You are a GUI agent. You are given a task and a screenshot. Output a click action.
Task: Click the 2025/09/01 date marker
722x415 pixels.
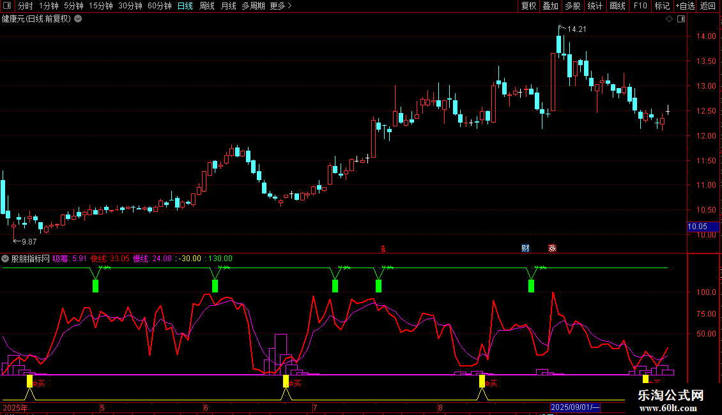click(x=575, y=407)
